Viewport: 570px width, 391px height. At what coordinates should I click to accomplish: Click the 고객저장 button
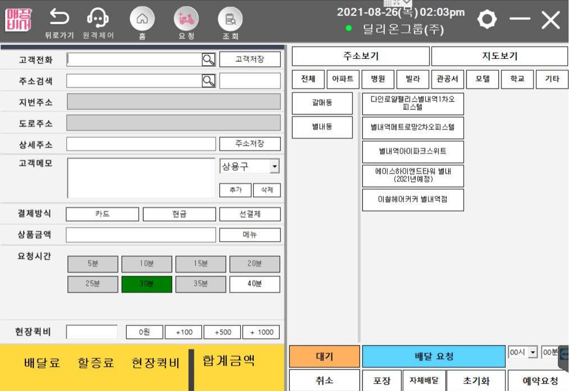(250, 59)
